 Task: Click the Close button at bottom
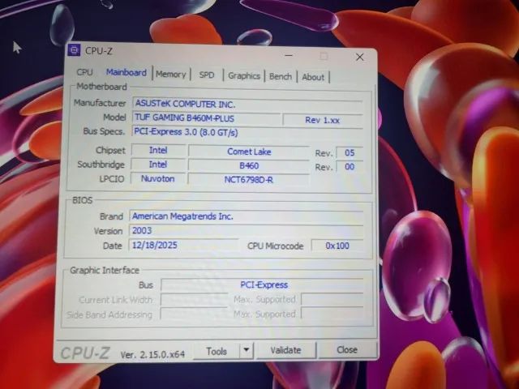click(347, 349)
